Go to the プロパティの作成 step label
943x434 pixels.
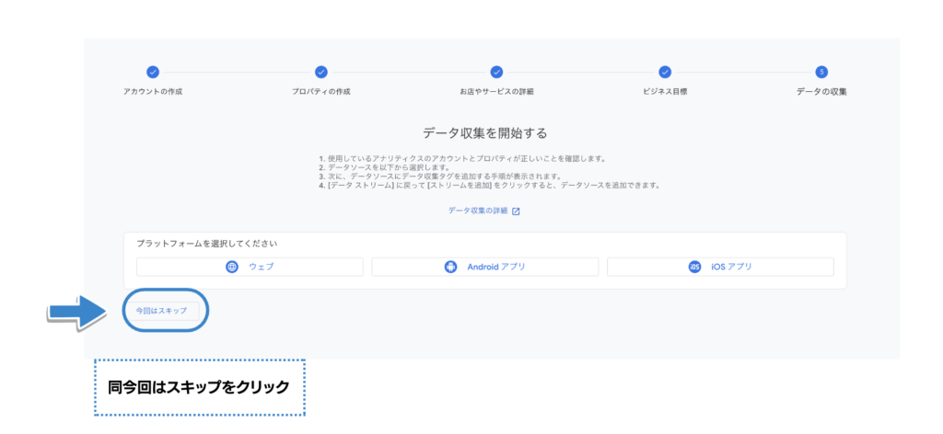320,92
